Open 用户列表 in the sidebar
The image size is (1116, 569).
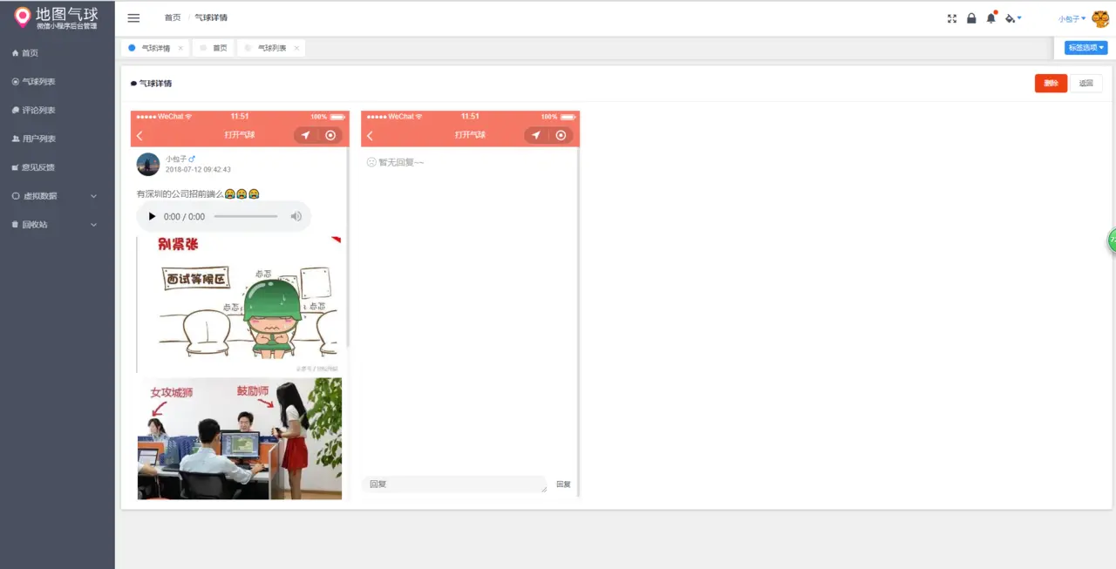point(58,139)
